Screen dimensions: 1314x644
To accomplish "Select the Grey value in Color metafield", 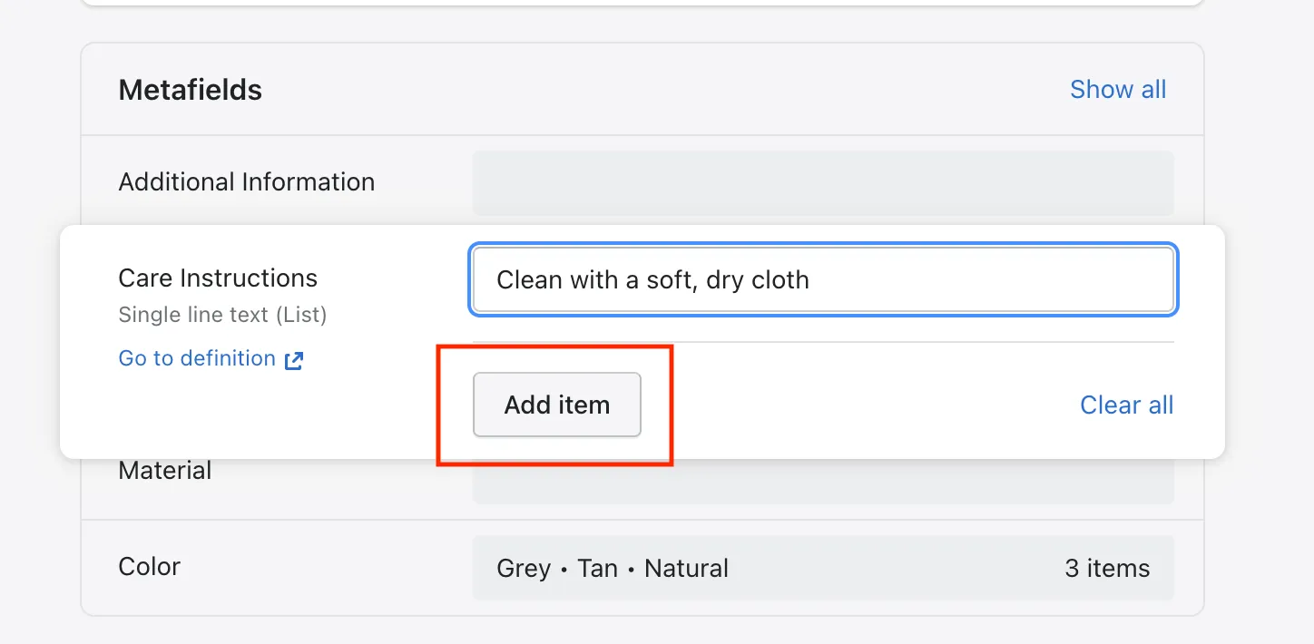I will click(x=524, y=568).
